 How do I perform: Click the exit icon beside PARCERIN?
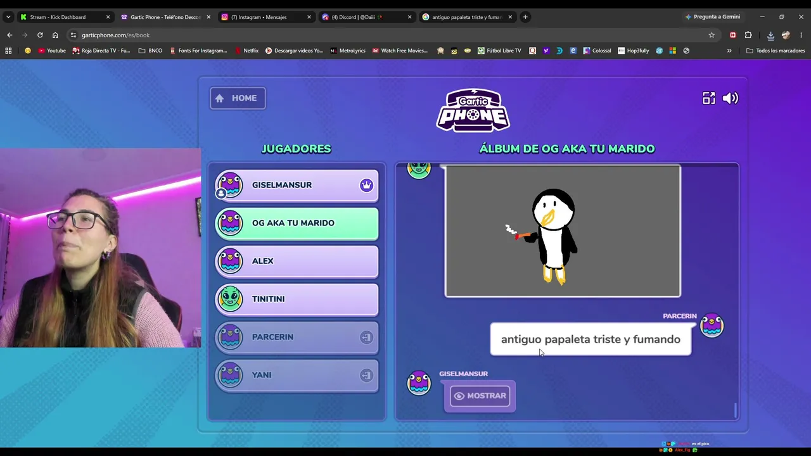tap(366, 337)
